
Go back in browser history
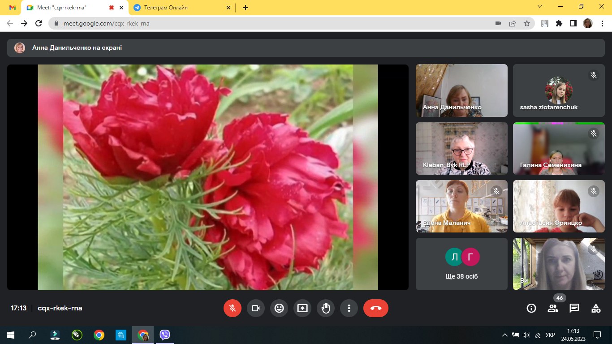[10, 23]
